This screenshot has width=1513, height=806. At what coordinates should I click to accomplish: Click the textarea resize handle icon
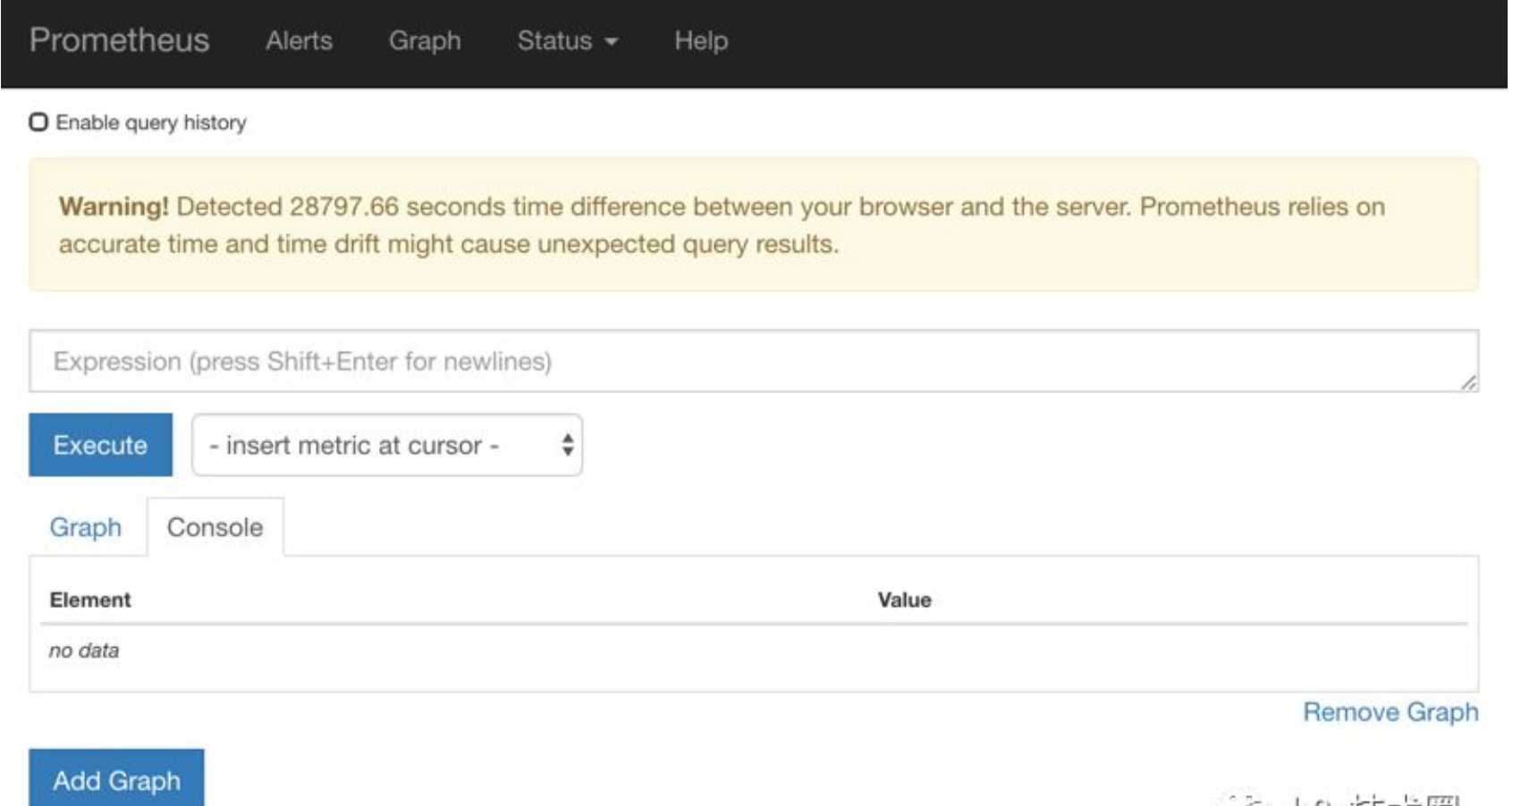[x=1467, y=382]
